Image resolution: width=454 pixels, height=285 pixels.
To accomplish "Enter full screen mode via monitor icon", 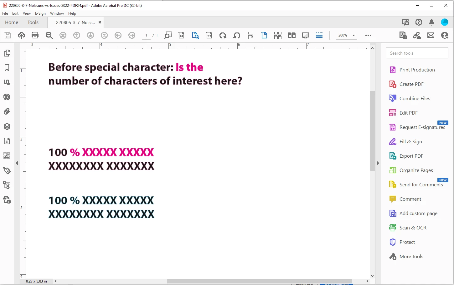I will [x=306, y=35].
